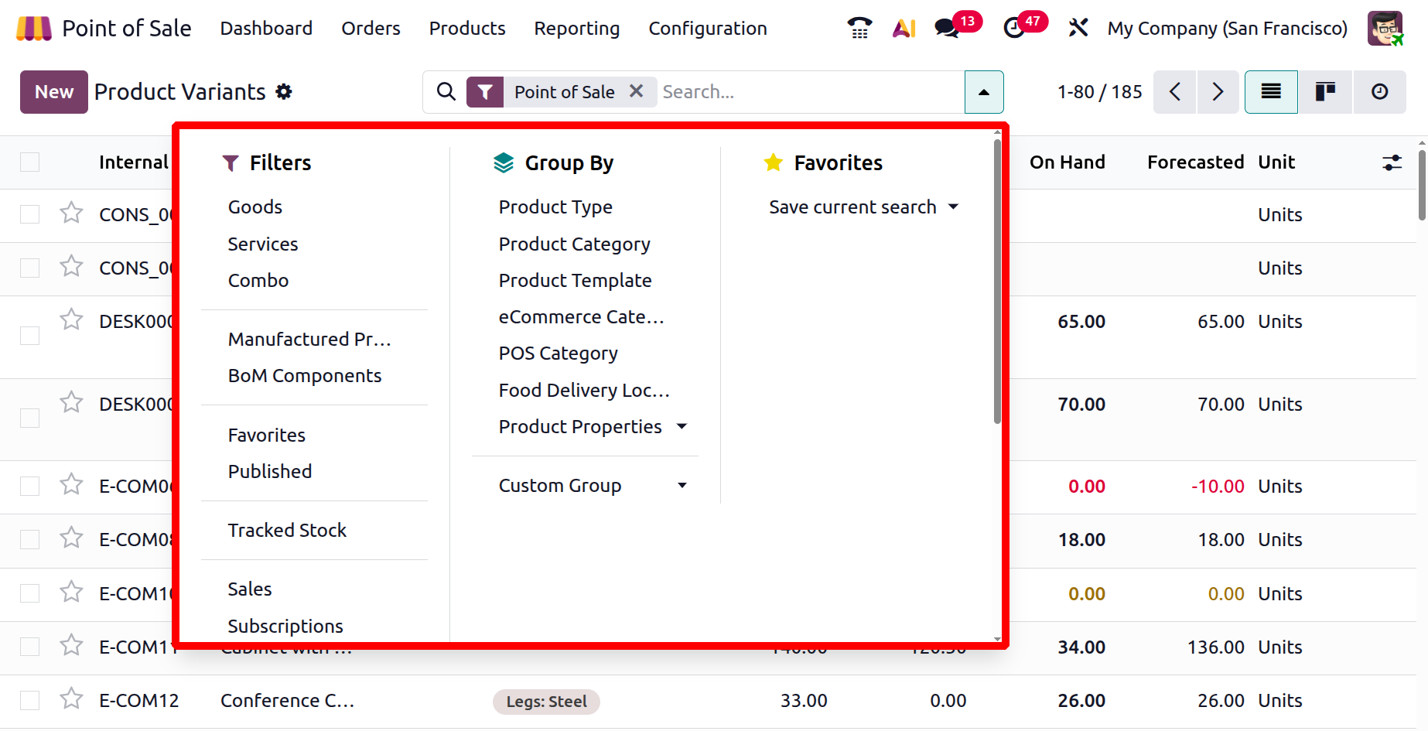Open the Configuration menu
Screen dimensions: 1428x731
tap(707, 29)
